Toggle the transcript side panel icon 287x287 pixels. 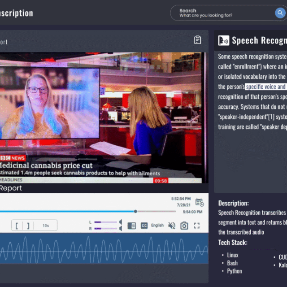pyautogui.click(x=131, y=226)
